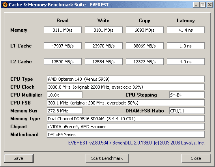Maximize the benchmark window
Image resolution: width=215 pixels, height=167 pixels.
coord(203,5)
